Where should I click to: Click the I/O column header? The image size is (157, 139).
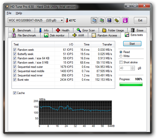pyautogui.click(x=65, y=44)
